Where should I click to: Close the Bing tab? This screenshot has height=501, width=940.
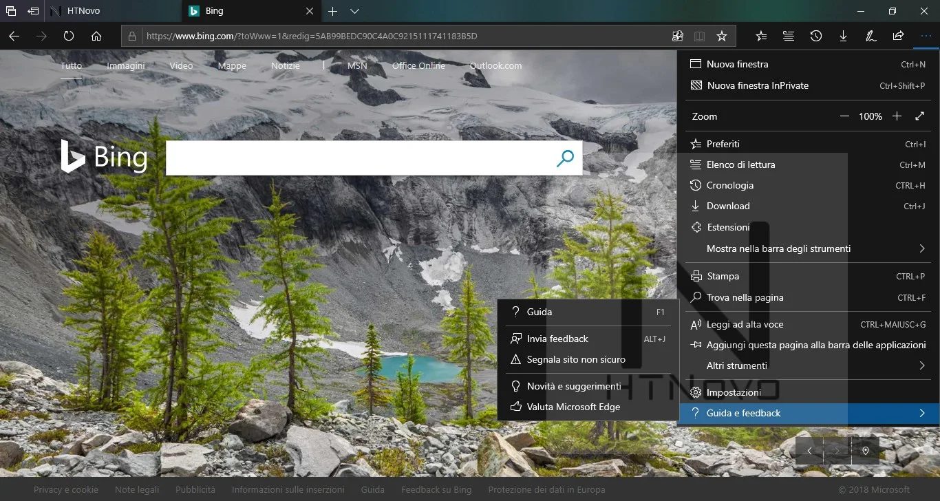point(309,11)
